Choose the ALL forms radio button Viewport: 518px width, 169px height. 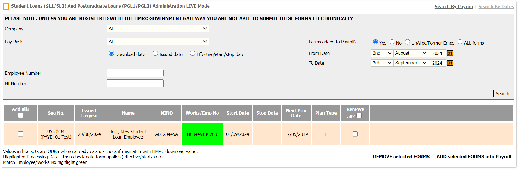[x=460, y=42]
